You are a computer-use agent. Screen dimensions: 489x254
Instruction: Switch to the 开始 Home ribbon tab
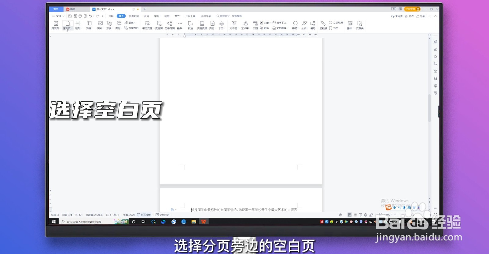tap(111, 16)
